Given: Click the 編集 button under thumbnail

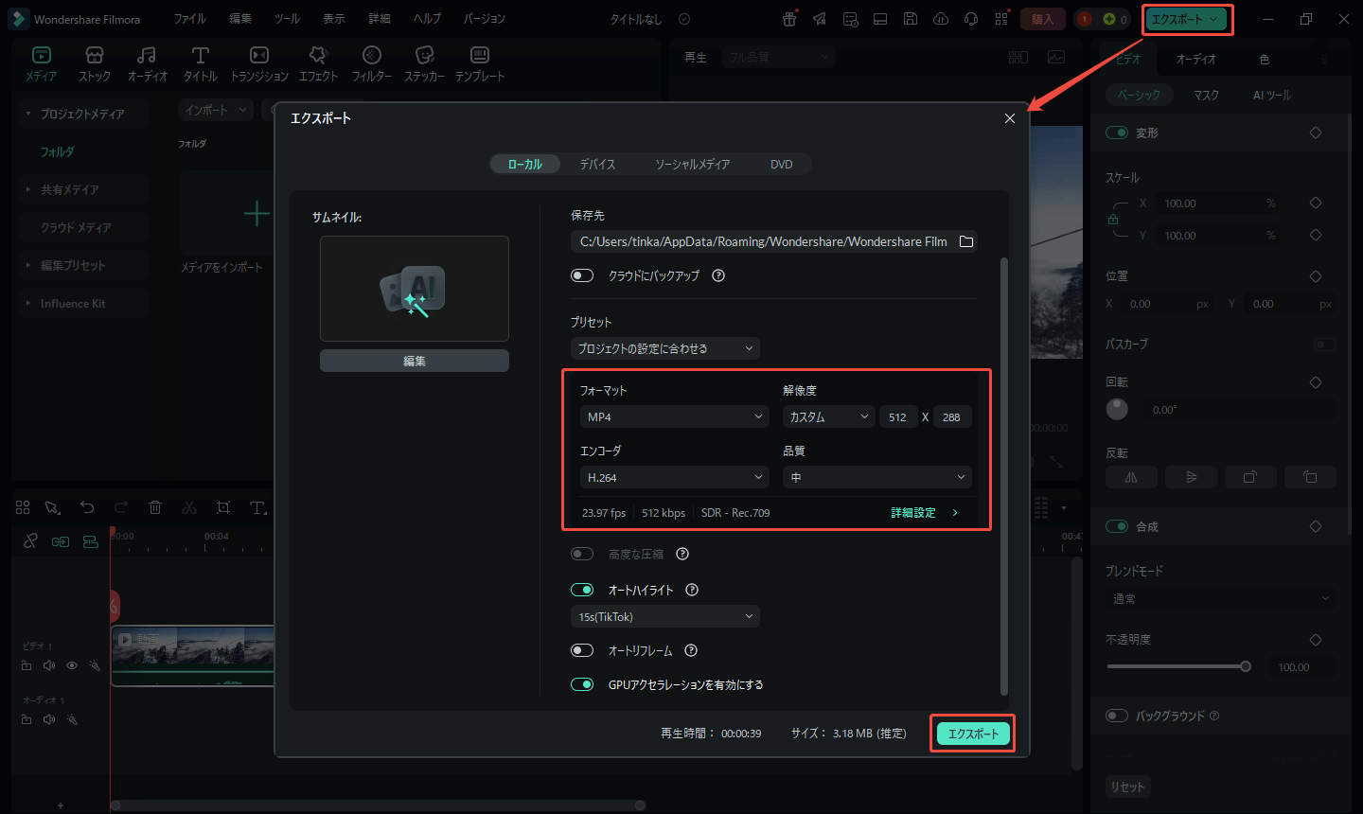Looking at the screenshot, I should pos(415,361).
